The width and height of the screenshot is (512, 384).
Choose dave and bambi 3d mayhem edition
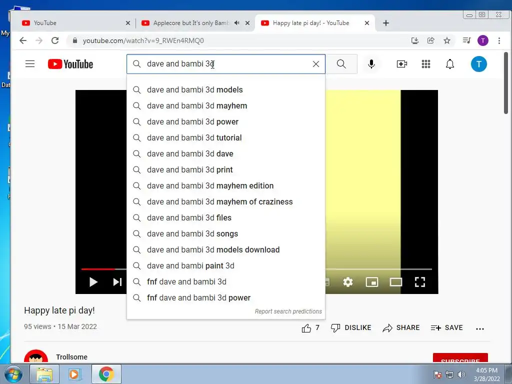click(226, 186)
